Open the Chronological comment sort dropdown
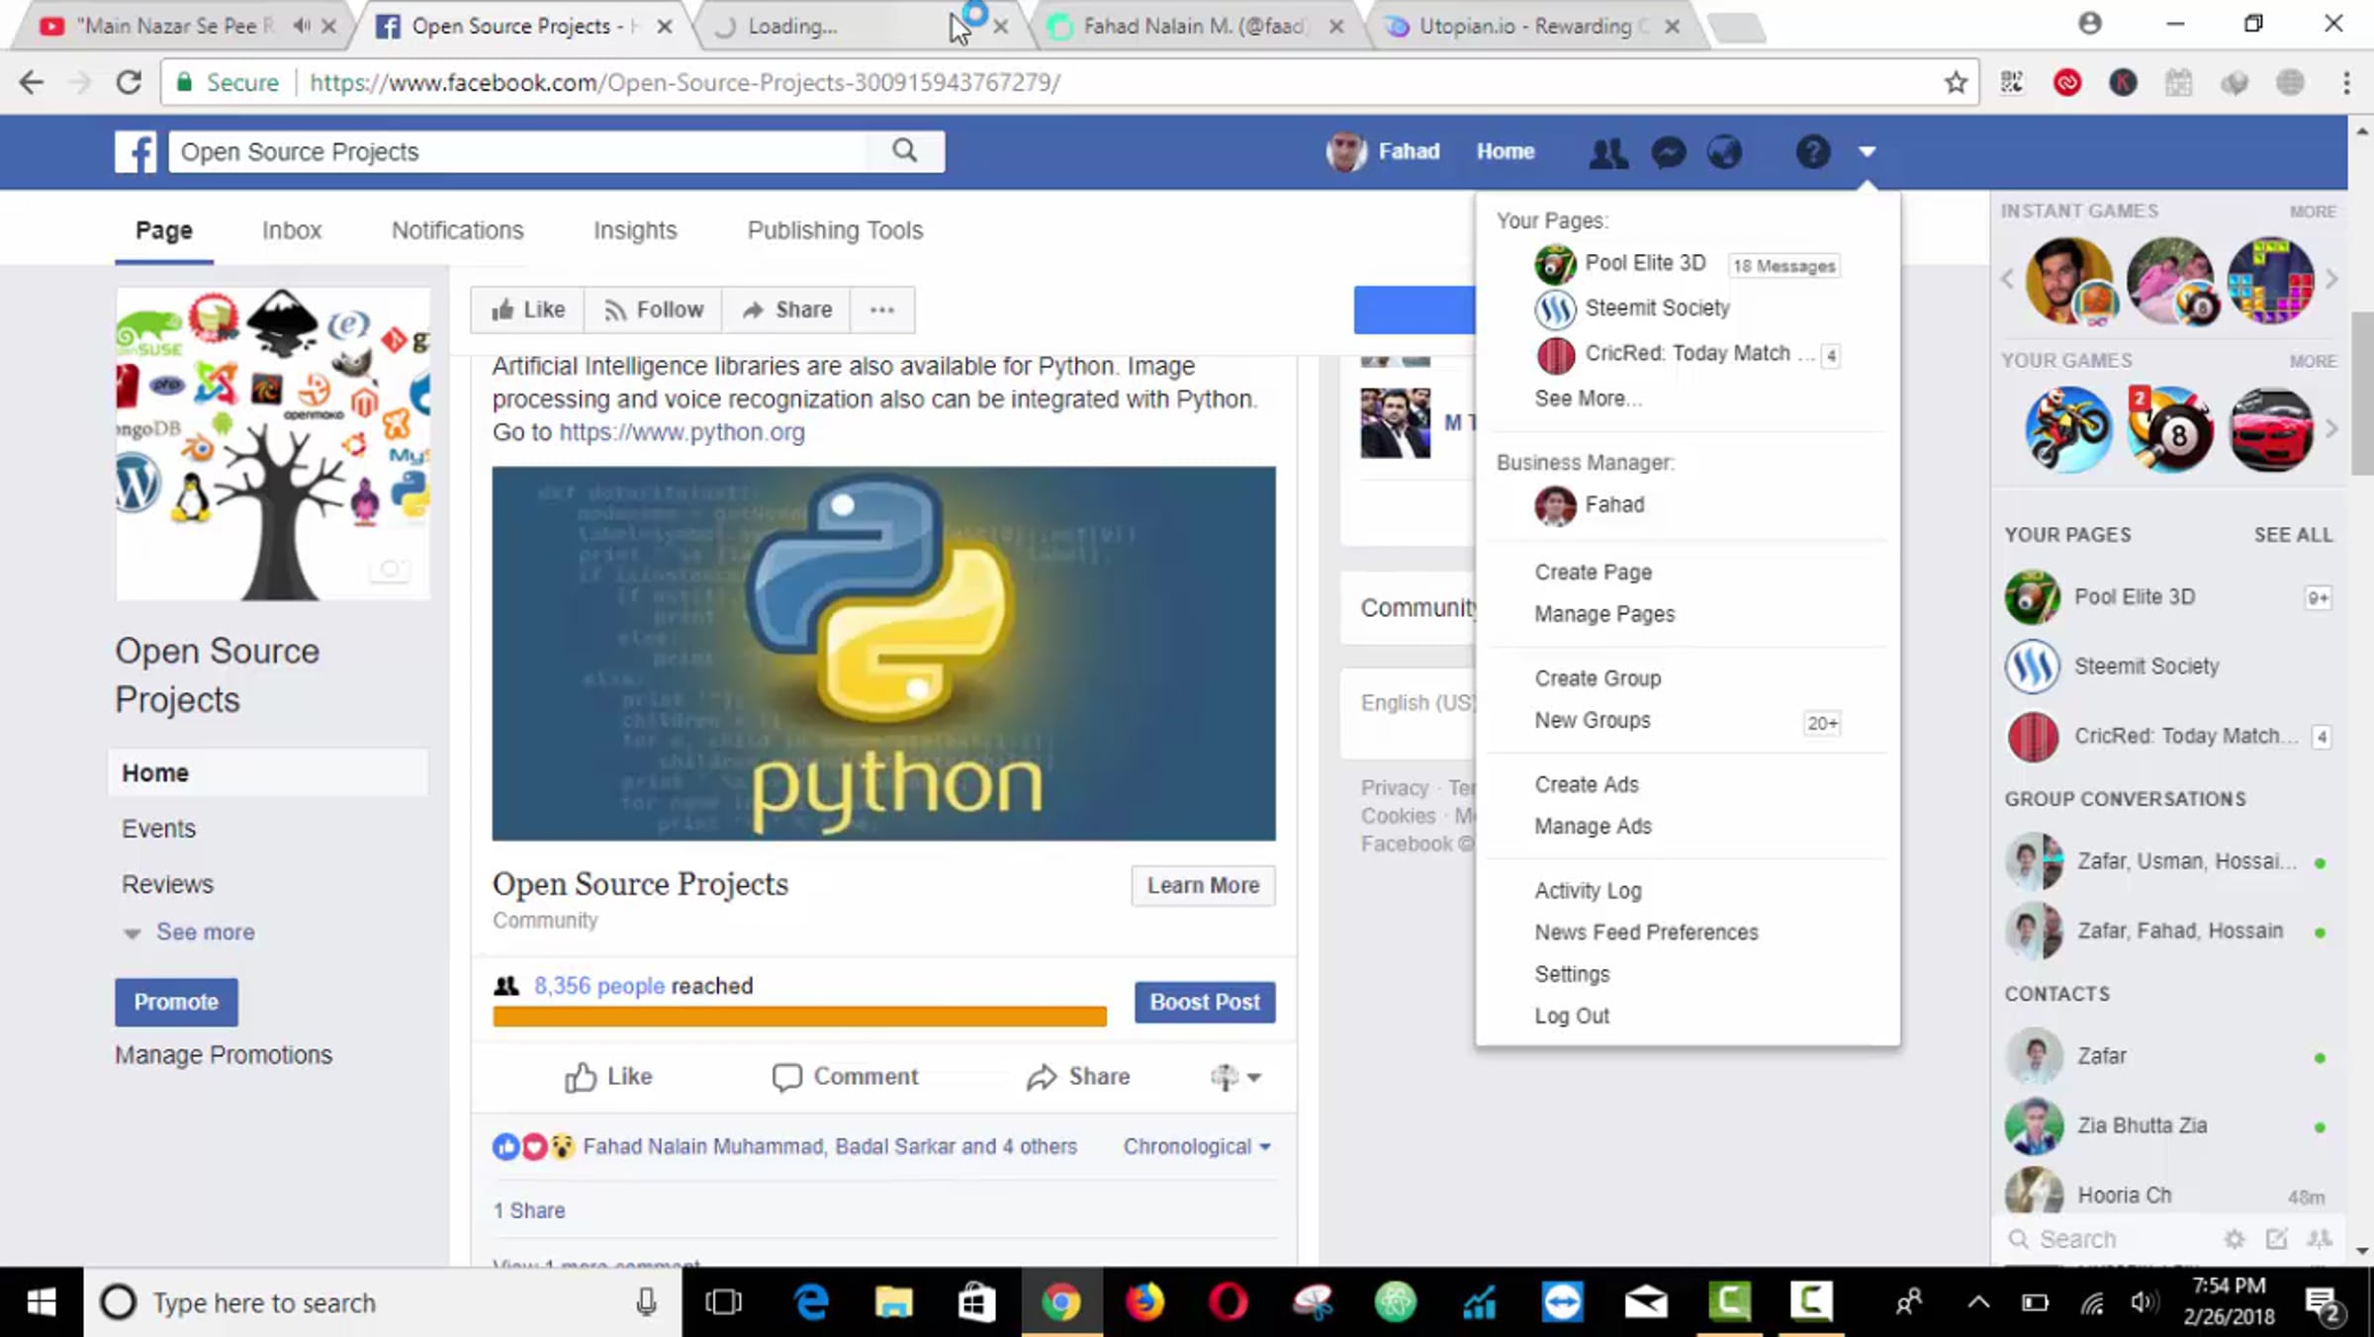2374x1337 pixels. coord(1197,1146)
